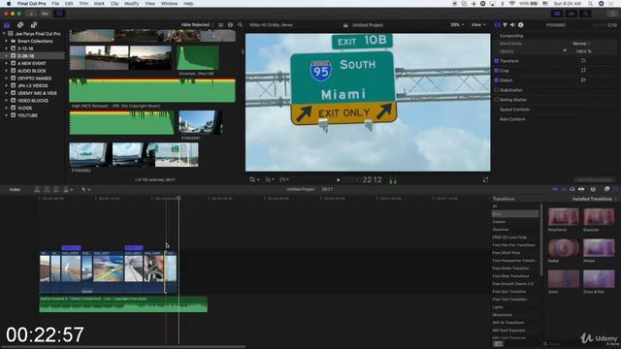Image resolution: width=621 pixels, height=349 pixels.
Task: Show Transform on-screen controls icon
Action: point(583,60)
